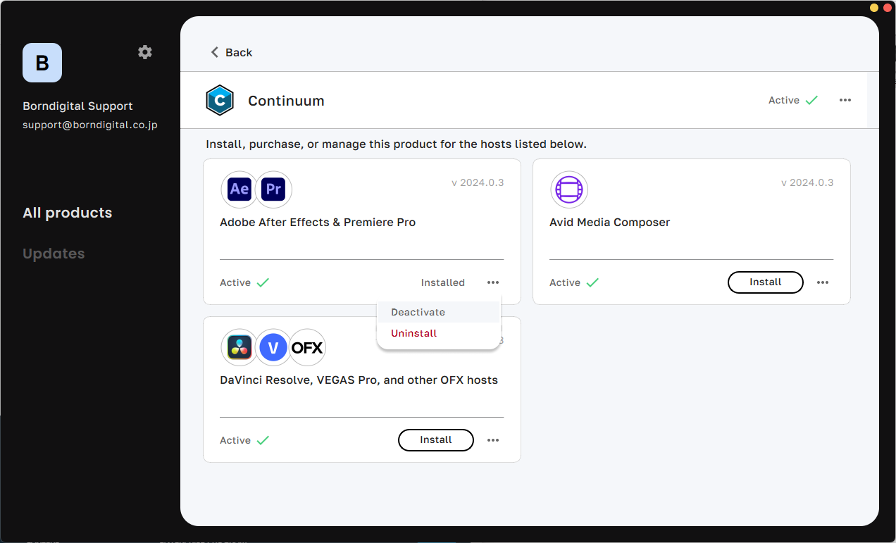Click the Installed label on the Adobe card

tap(443, 282)
